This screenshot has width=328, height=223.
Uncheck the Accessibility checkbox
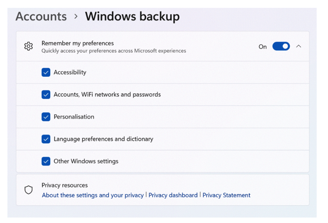point(46,72)
